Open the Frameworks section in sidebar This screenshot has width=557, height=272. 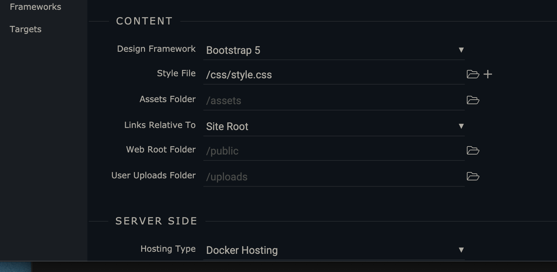[35, 7]
